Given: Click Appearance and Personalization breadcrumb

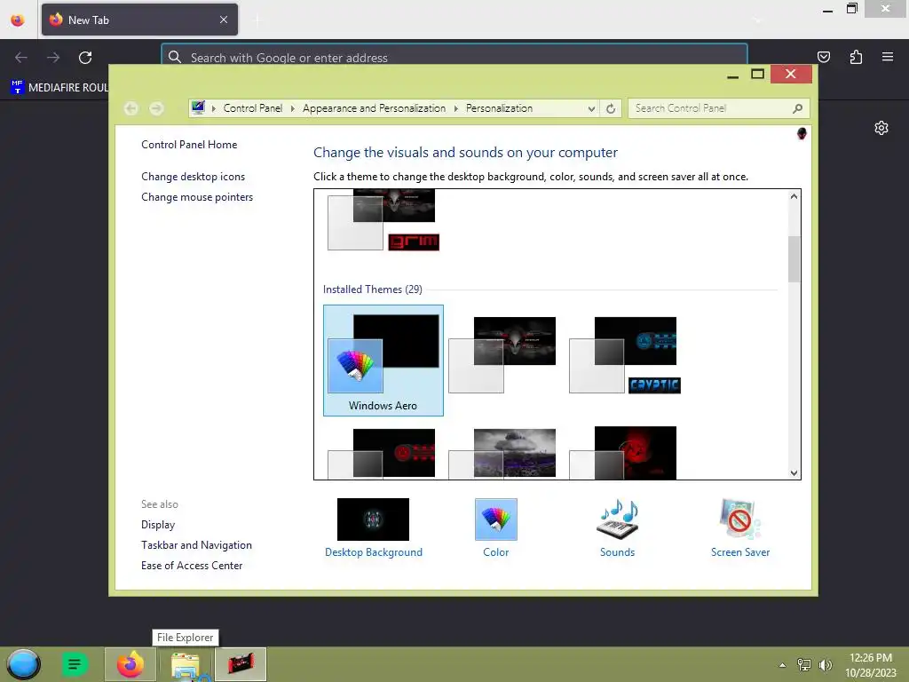Looking at the screenshot, I should click(x=374, y=108).
